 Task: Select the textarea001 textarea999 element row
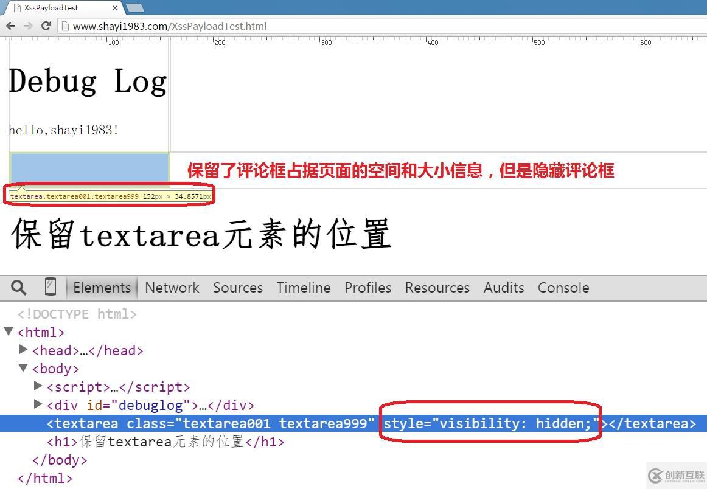click(x=353, y=423)
